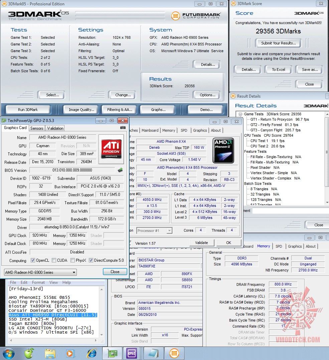Viewport: 329px width, 360px height.
Task: Collapse the Game Tests tree node
Action: click(x=240, y=114)
